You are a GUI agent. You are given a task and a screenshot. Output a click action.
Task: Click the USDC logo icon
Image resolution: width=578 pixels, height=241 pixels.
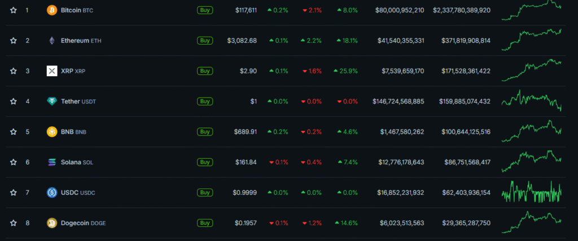pyautogui.click(x=52, y=193)
